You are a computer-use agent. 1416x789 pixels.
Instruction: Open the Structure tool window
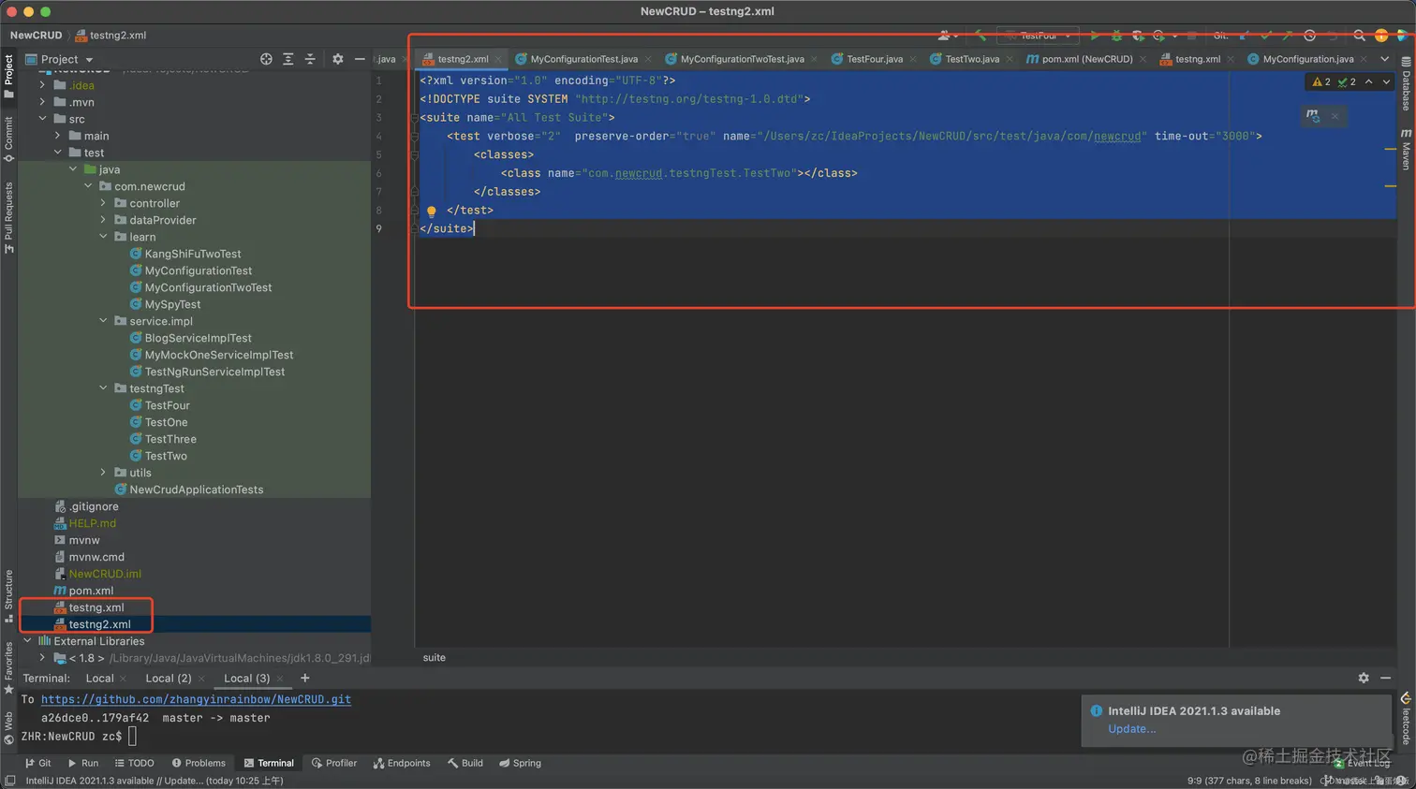(x=8, y=595)
